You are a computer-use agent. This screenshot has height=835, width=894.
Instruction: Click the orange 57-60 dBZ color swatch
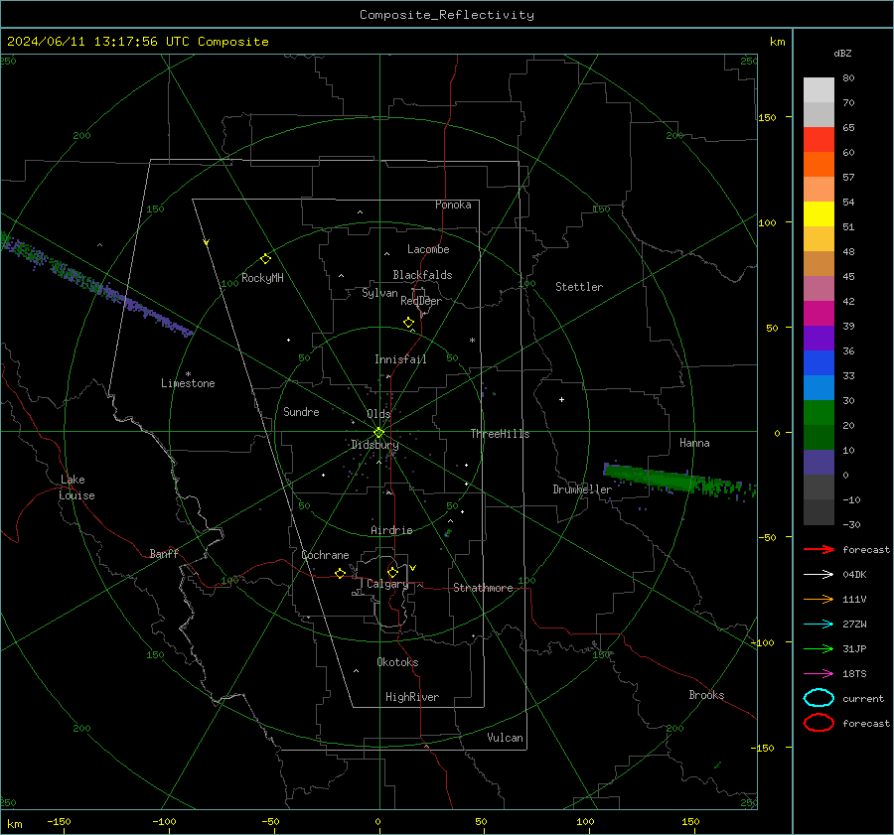[819, 165]
